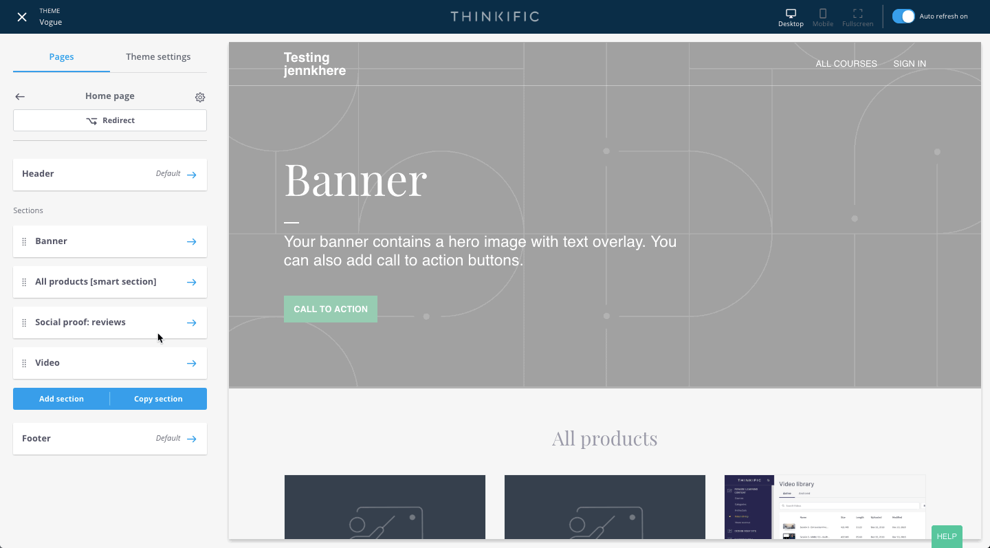Click the THINKIFIC logo in the top bar
The height and width of the screenshot is (548, 990).
pos(495,16)
